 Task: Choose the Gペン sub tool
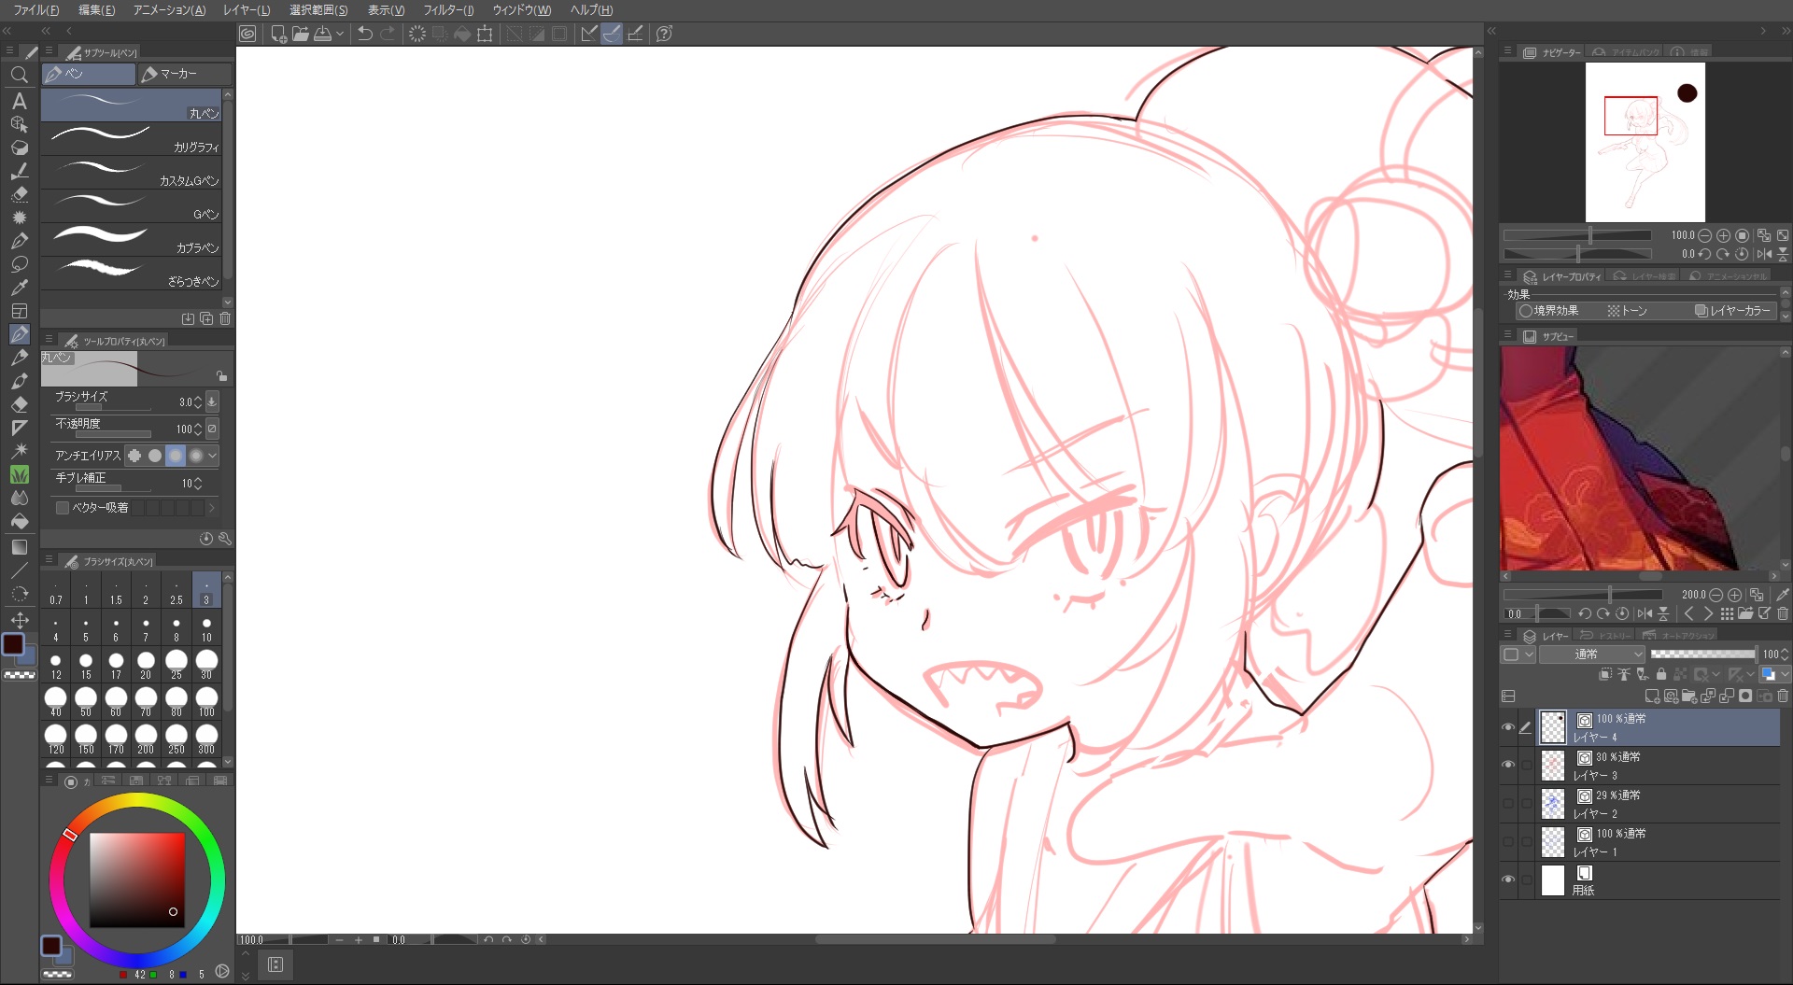(x=131, y=205)
